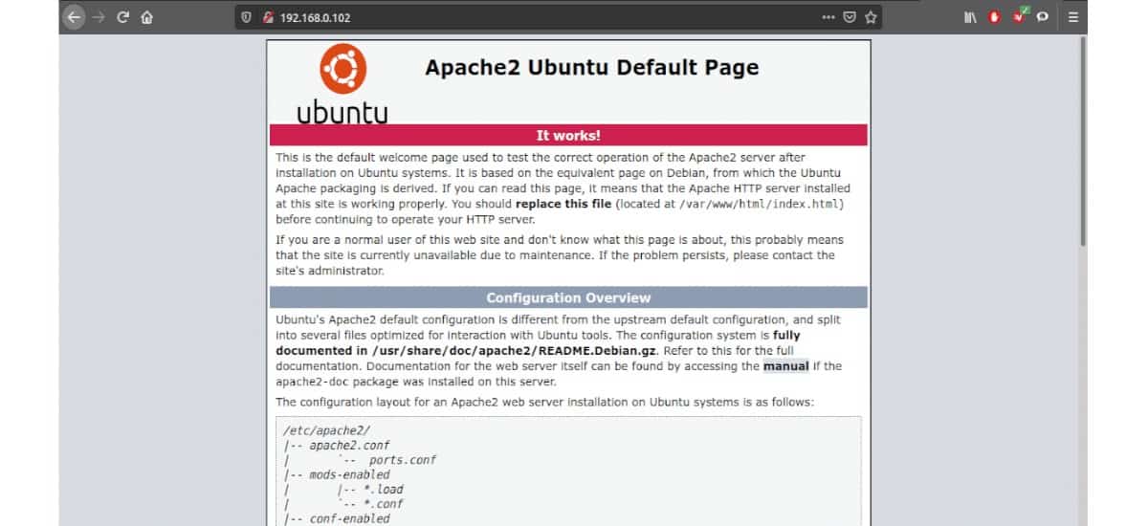The height and width of the screenshot is (526, 1148).
Task: Save page to Pocket
Action: [x=850, y=17]
